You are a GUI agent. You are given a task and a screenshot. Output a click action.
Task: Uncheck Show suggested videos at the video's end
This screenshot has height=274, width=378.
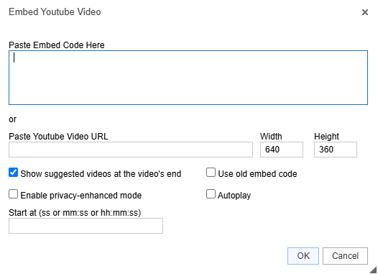[x=13, y=173]
